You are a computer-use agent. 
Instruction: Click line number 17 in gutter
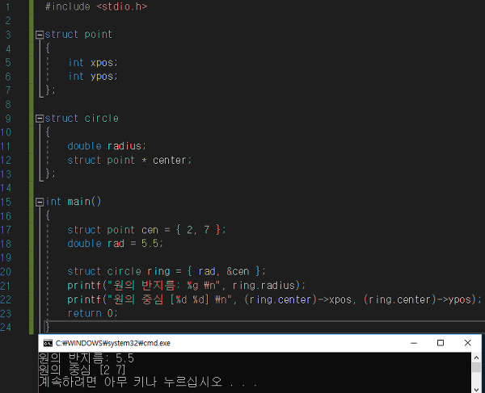(x=6, y=230)
